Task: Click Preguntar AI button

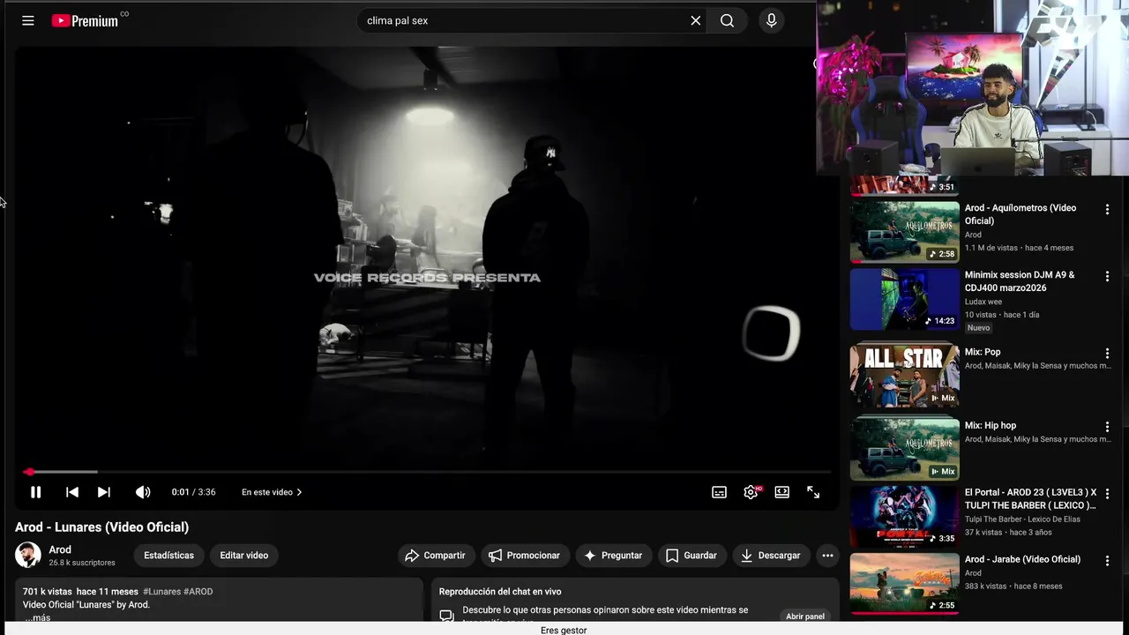Action: pyautogui.click(x=613, y=556)
